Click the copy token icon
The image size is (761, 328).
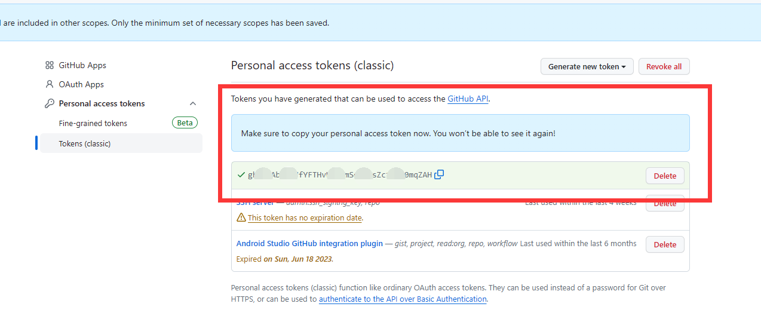[439, 174]
